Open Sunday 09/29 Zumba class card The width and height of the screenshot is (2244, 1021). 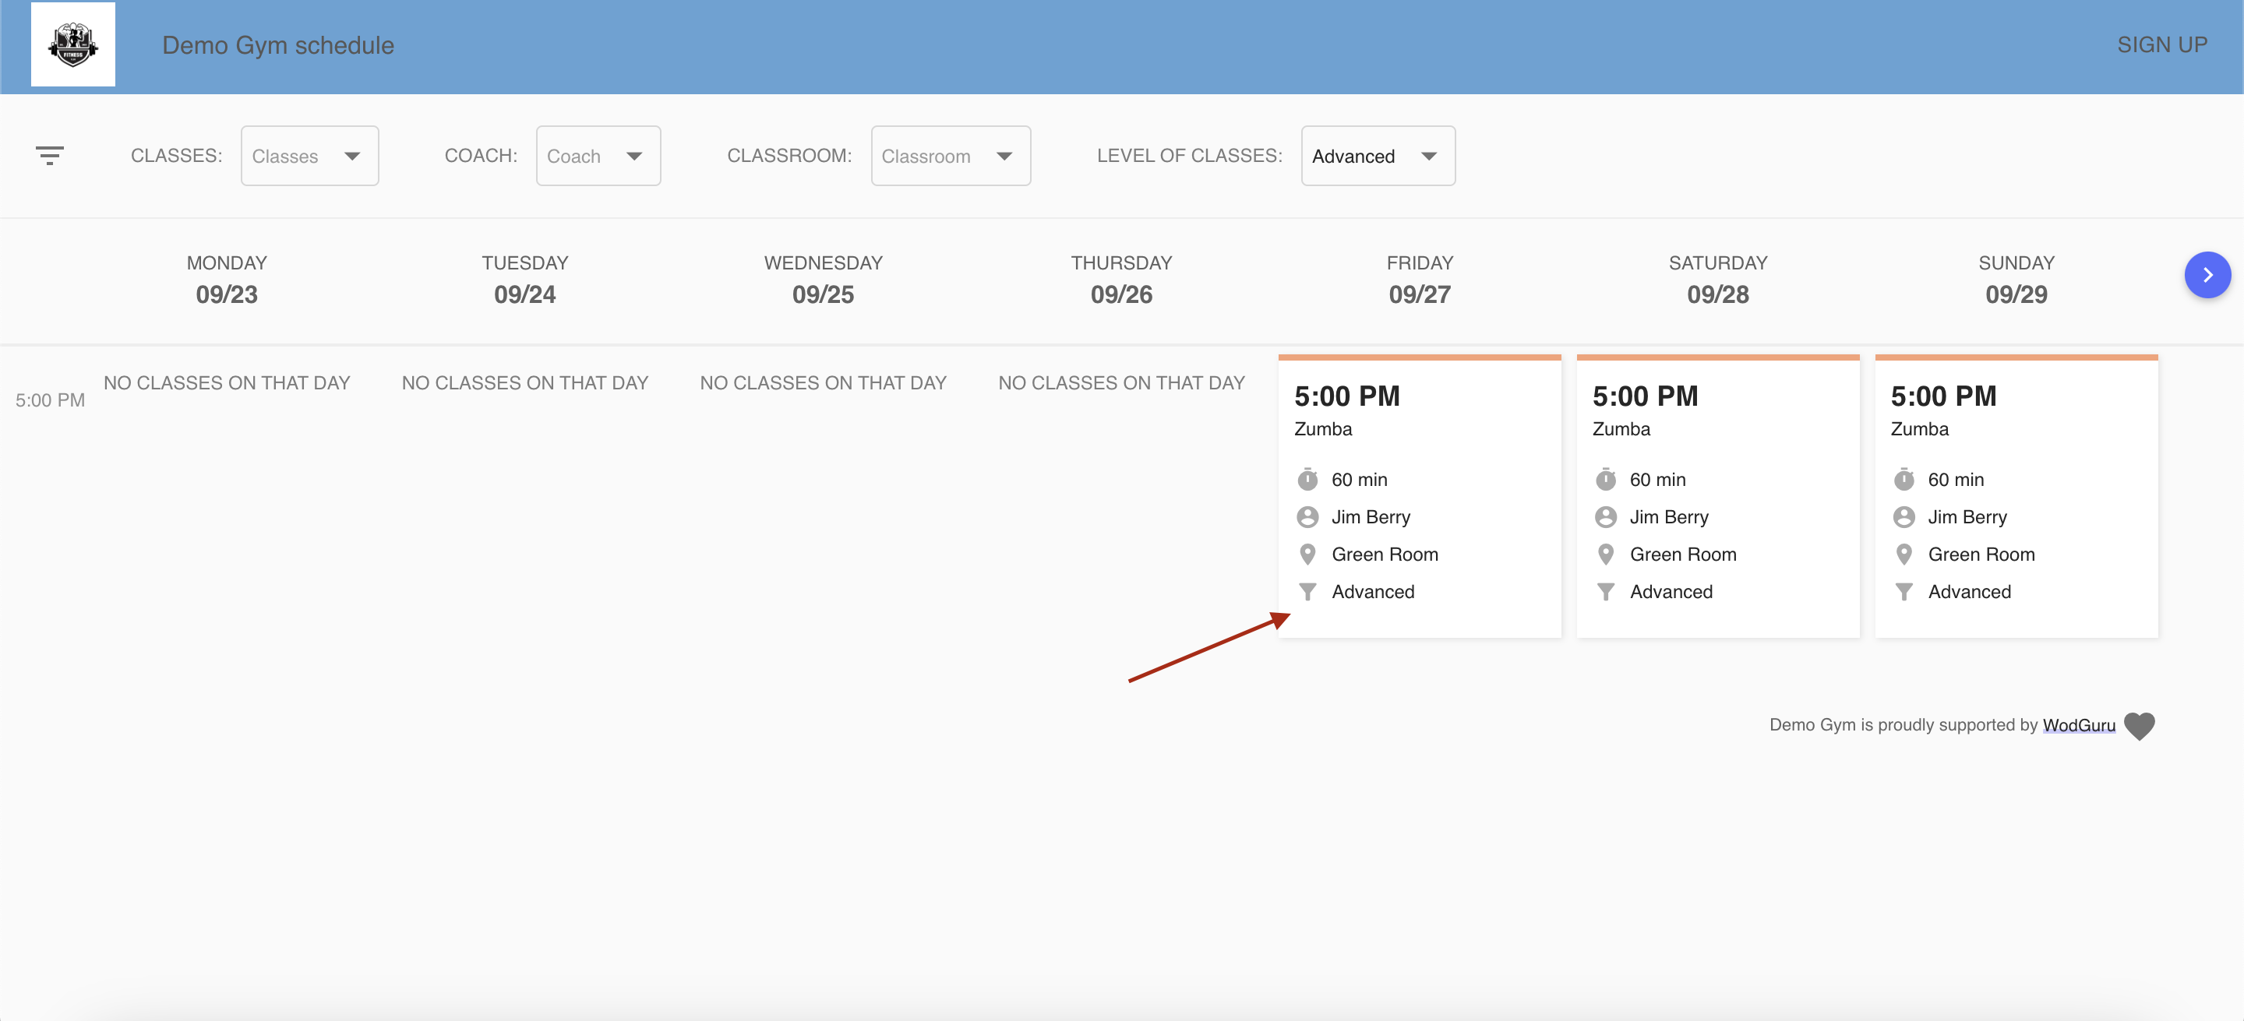(2016, 496)
